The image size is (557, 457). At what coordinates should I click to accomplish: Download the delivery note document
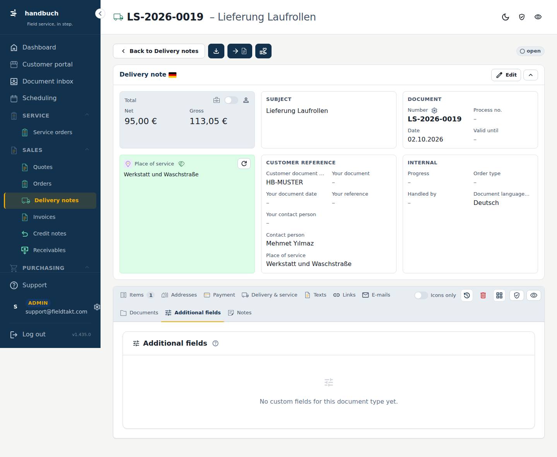[216, 51]
